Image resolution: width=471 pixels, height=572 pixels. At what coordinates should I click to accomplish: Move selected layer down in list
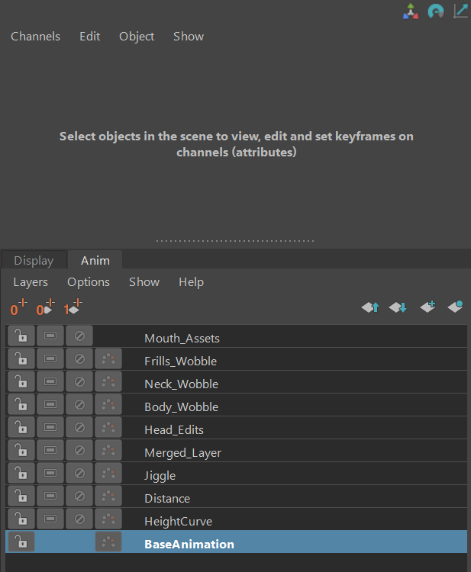click(398, 307)
